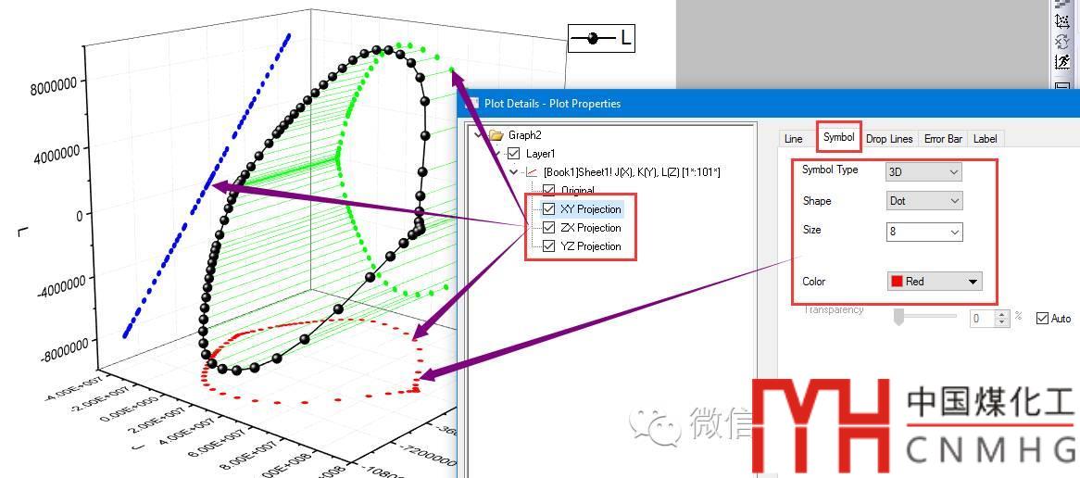Toggle the Layer1 checkbox

pos(513,154)
